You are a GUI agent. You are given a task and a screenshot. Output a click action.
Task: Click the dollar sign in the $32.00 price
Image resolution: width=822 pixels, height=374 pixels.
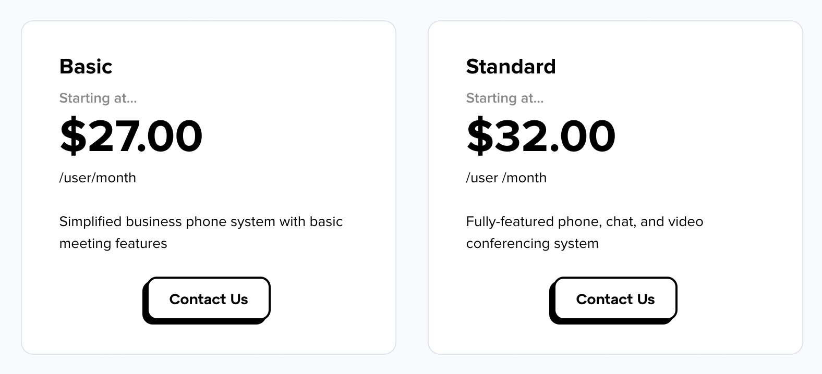[x=480, y=136]
